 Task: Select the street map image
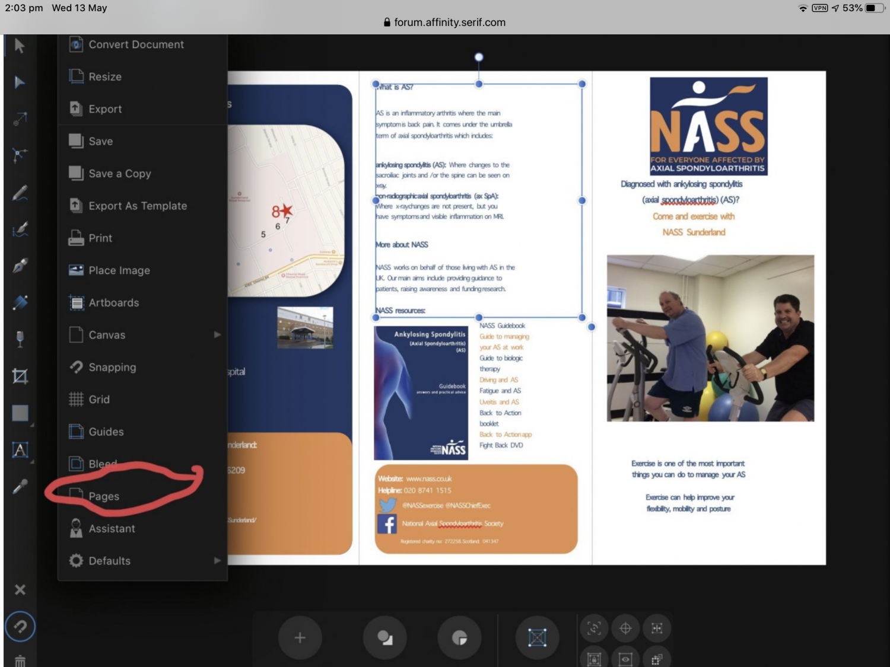[286, 210]
